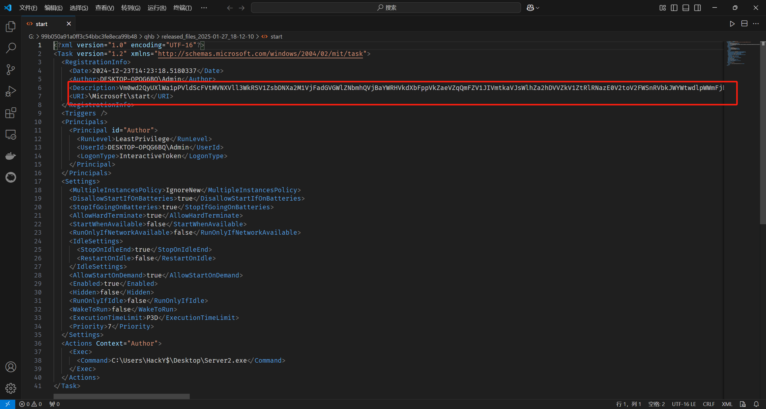The image size is (766, 409).
Task: Click the ports forwarded indicator
Action: point(54,404)
